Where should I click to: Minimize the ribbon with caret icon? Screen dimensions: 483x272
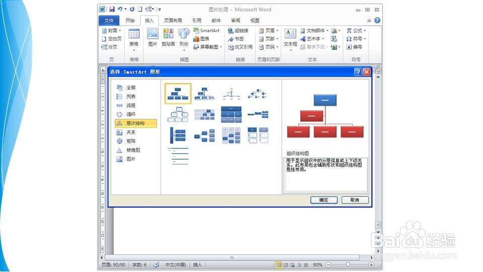tap(369, 20)
